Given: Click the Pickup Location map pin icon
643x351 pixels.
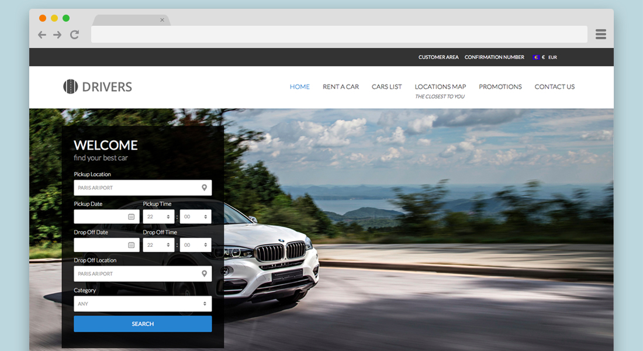Looking at the screenshot, I should click(204, 188).
